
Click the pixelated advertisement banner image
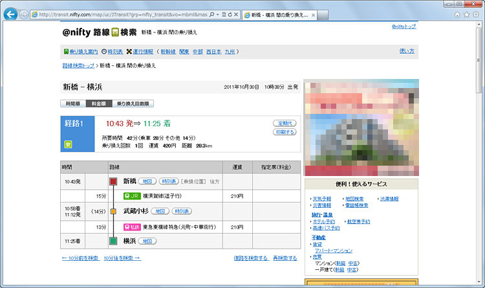tap(361, 127)
